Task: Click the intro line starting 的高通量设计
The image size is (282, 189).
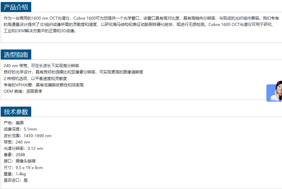Action: click(x=139, y=25)
